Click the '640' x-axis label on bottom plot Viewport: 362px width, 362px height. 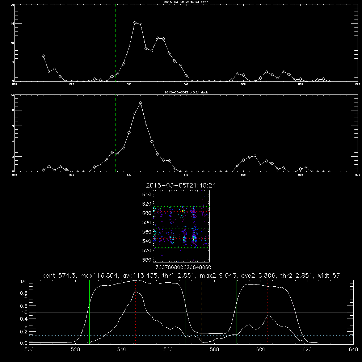coord(353,349)
